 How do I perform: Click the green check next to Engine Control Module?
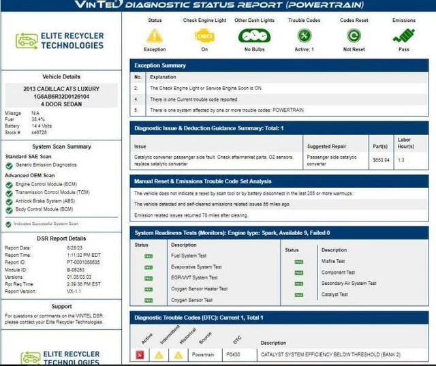click(x=9, y=185)
